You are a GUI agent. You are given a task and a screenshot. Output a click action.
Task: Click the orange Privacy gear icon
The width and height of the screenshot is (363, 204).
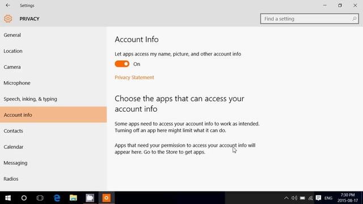point(8,19)
